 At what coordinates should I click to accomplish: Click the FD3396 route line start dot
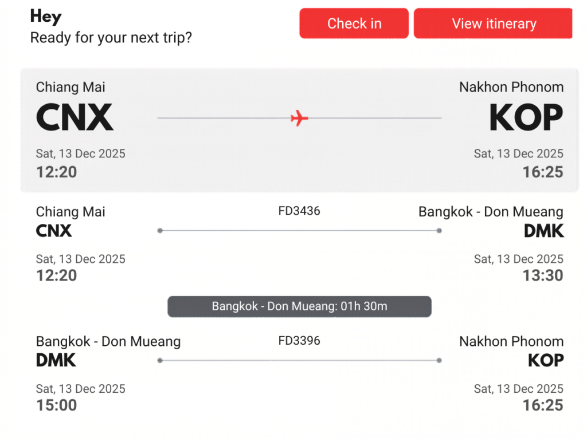click(x=160, y=361)
